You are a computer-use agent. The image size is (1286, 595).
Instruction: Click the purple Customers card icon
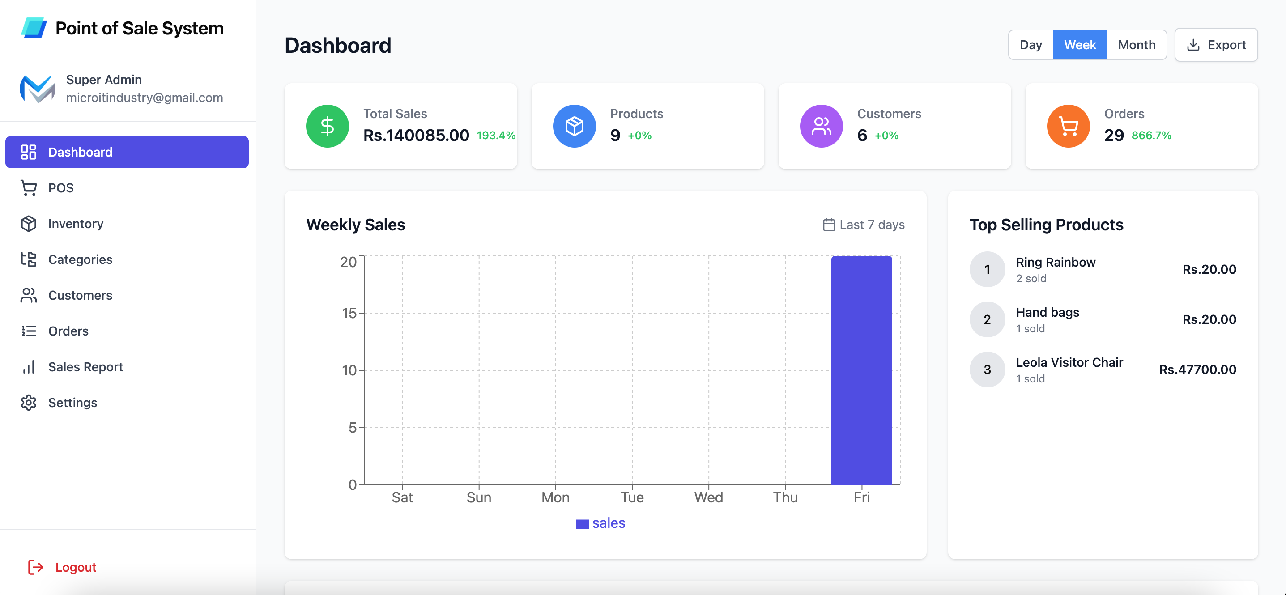pos(821,126)
